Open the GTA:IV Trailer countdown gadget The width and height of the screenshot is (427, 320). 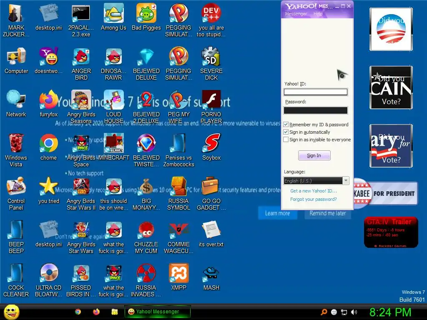391,232
